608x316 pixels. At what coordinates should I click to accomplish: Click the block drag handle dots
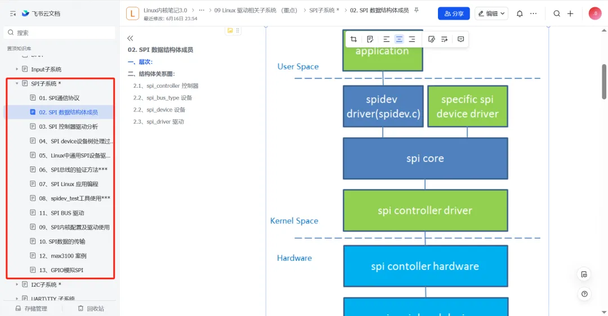click(x=238, y=30)
